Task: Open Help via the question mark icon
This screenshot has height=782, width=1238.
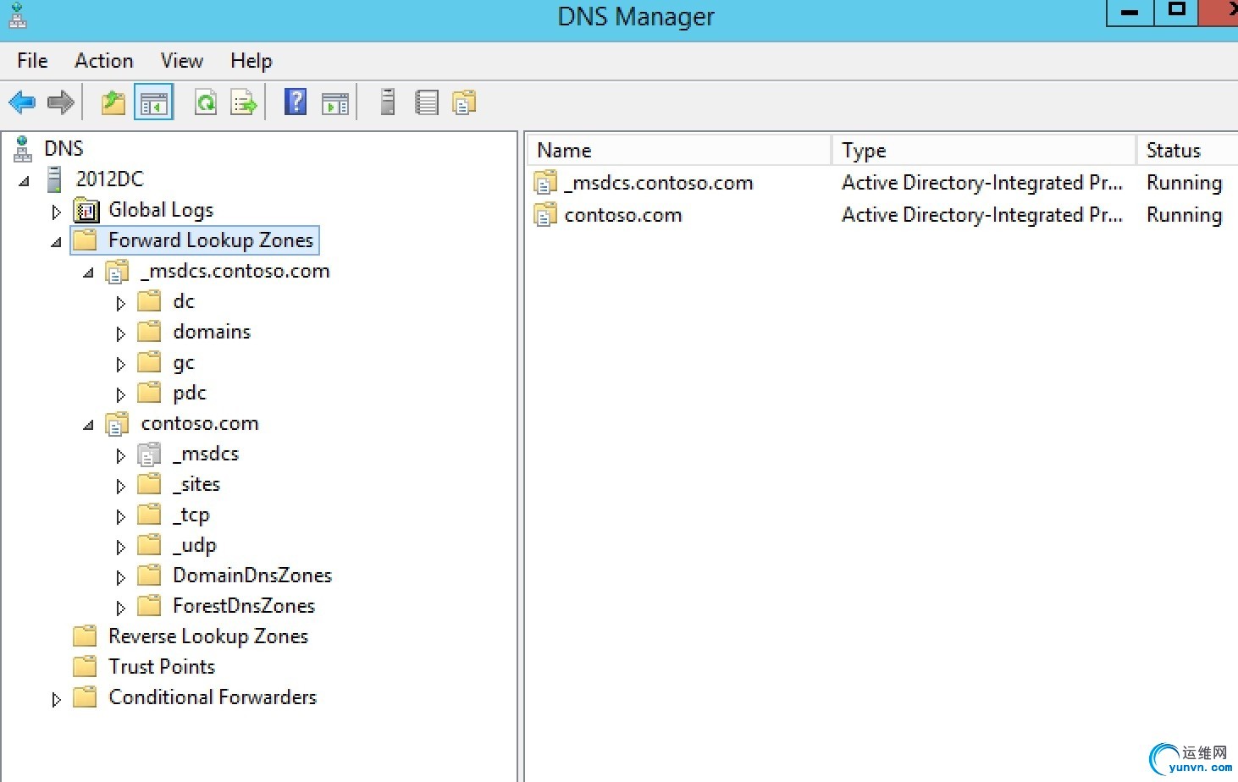Action: pyautogui.click(x=296, y=102)
